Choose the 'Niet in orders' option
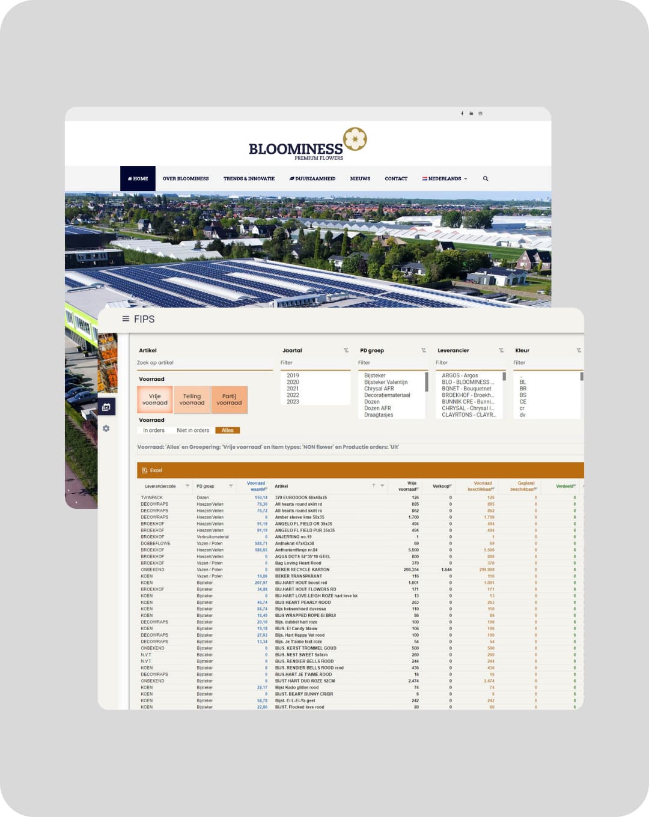The height and width of the screenshot is (817, 649). click(x=193, y=430)
